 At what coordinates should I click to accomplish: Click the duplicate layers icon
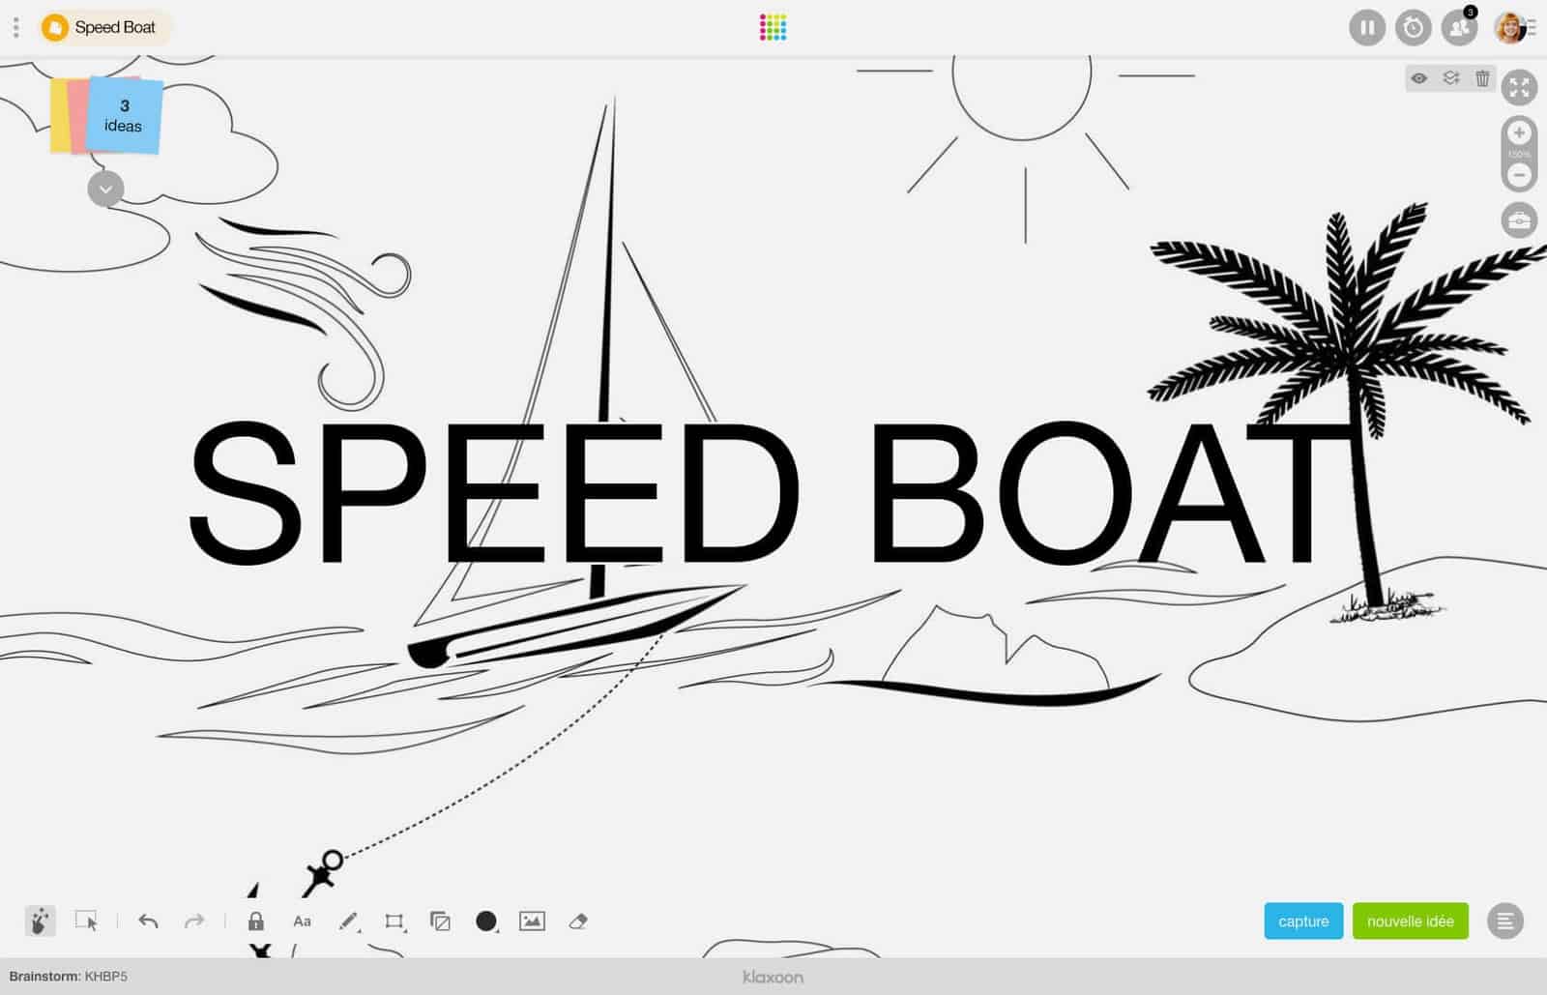click(441, 922)
